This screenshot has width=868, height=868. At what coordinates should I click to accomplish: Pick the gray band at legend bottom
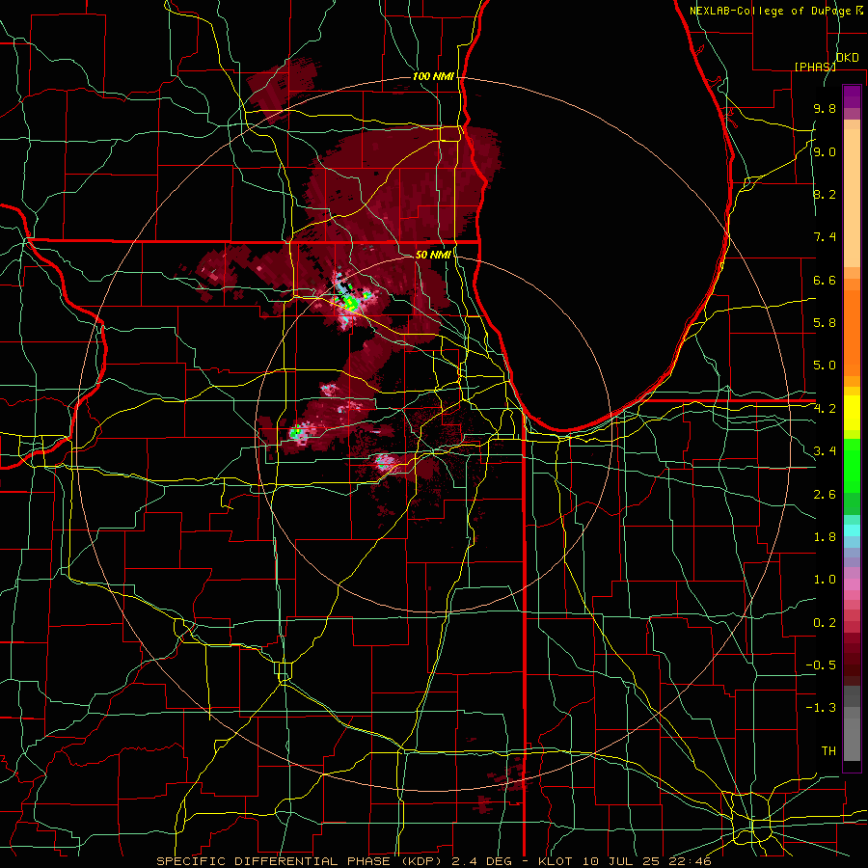[852, 739]
